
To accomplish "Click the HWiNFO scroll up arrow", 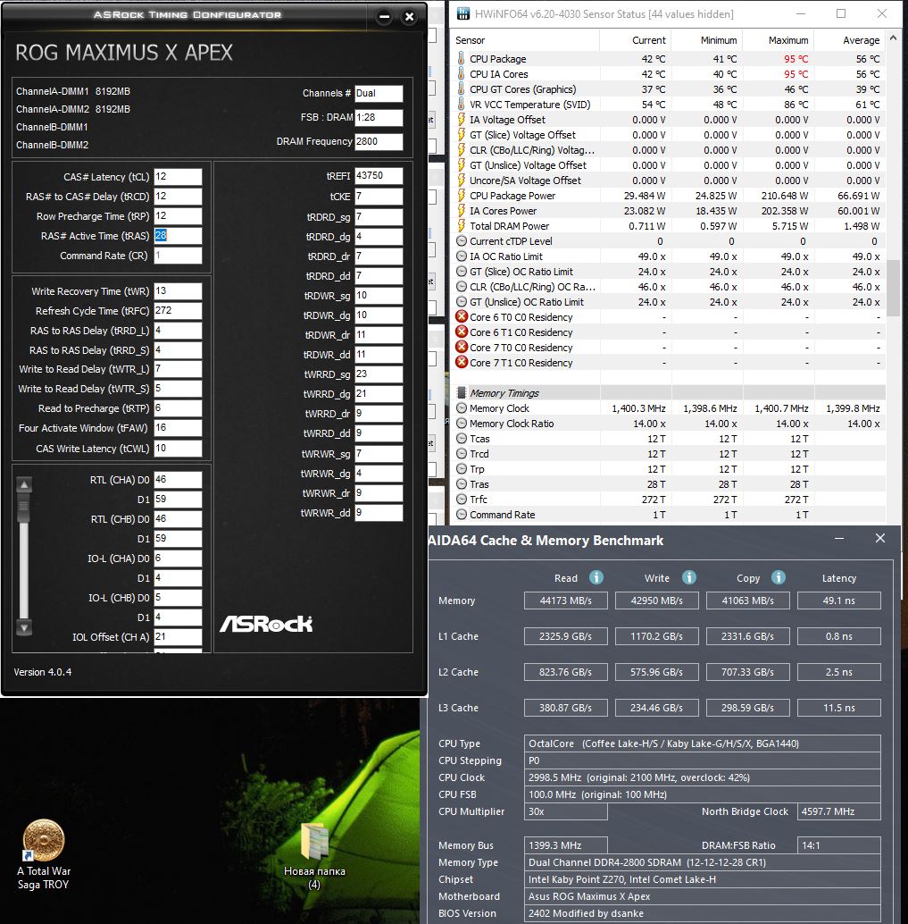I will pyautogui.click(x=894, y=38).
